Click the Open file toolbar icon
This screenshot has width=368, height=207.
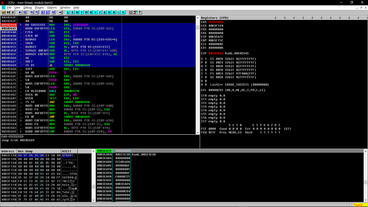(x=4, y=12)
